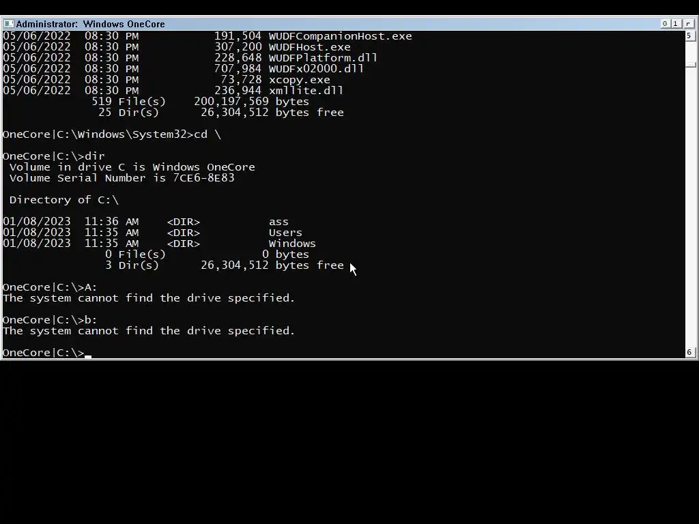Click the error message shown after the A: command
This screenshot has height=524, width=699.
click(x=149, y=298)
